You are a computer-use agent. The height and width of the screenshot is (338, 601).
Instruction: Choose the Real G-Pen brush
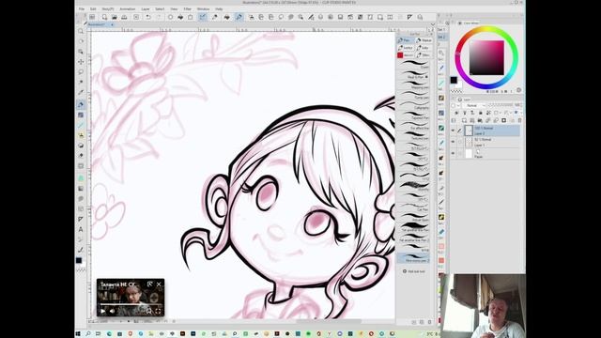[414, 75]
